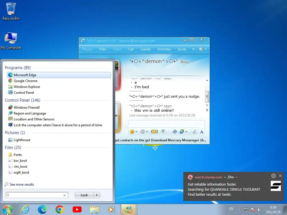
Task: Open the Games menu in chat window
Action: point(145,49)
